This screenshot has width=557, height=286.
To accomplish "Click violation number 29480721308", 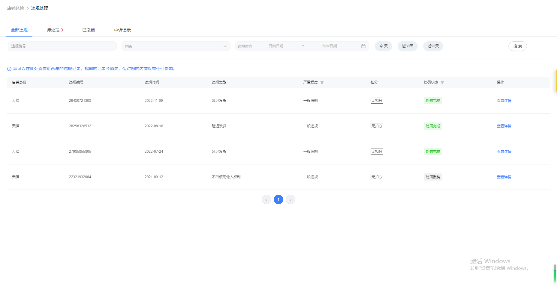I will pos(80,101).
